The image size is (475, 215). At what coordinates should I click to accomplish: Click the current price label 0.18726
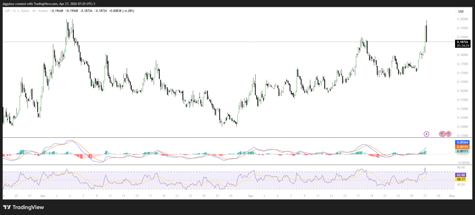(463, 42)
